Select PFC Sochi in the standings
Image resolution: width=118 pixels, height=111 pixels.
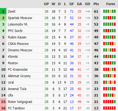[x=15, y=31]
